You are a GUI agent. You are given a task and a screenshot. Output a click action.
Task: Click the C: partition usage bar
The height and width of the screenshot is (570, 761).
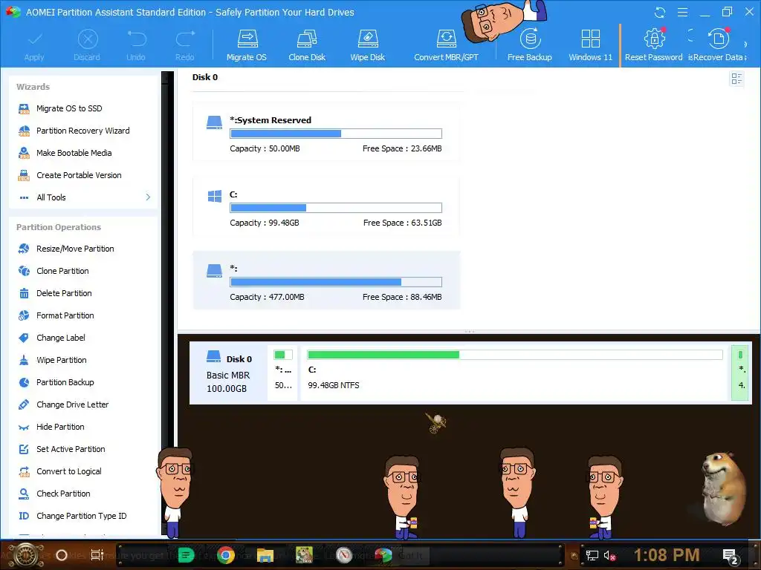(336, 208)
